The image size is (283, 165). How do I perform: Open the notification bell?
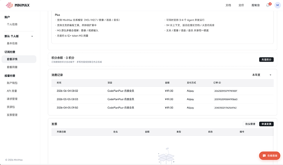tap(268, 5)
